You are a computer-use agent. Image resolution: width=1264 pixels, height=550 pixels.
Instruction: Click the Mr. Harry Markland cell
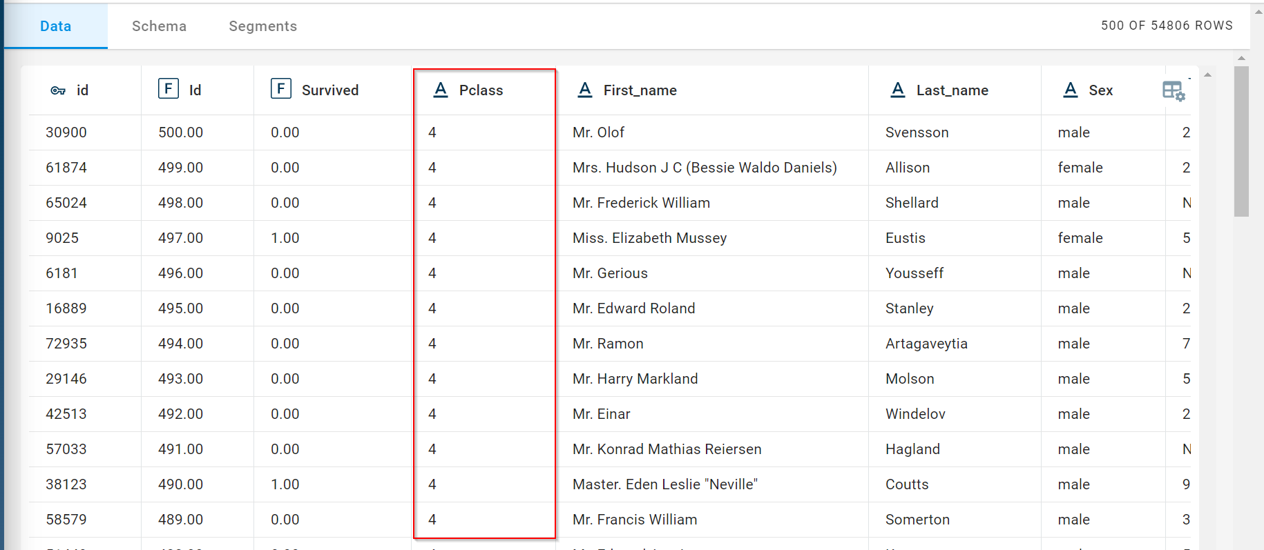(635, 379)
